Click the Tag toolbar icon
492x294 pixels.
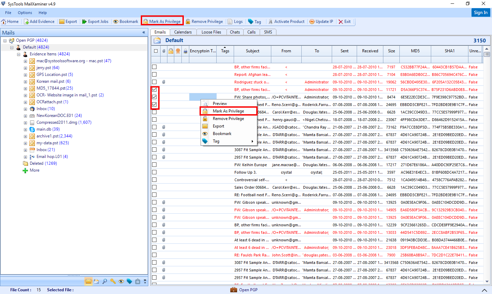[x=251, y=22]
